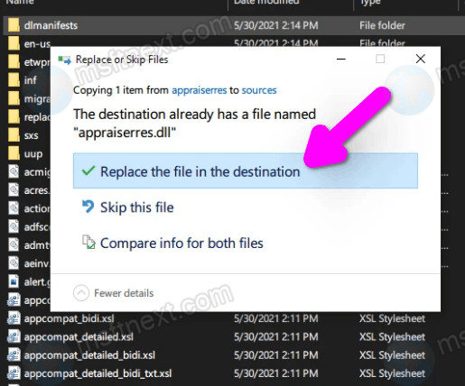Close the Replace or Skip Files dialog

tap(421, 59)
